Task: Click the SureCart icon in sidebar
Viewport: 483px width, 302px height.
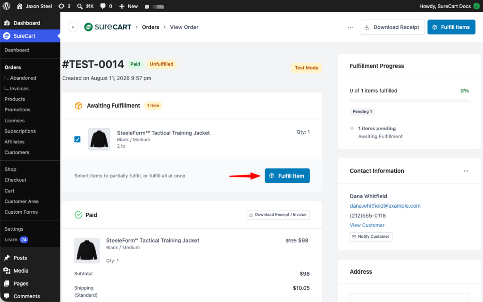Action: coord(7,36)
